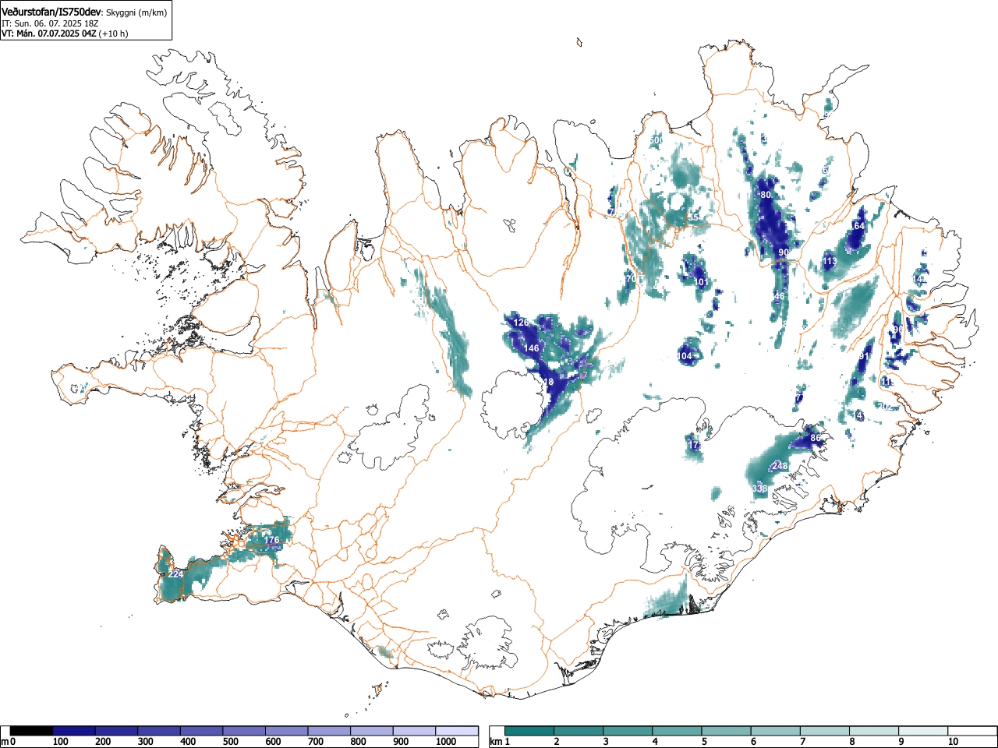The height and width of the screenshot is (748, 998).
Task: Click the darkest teal 1–2 km legend swatch
Action: (531, 731)
